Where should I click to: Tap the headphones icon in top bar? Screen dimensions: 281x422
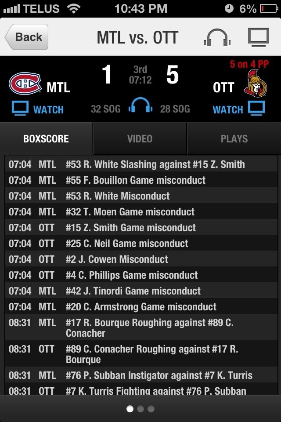[x=217, y=37]
